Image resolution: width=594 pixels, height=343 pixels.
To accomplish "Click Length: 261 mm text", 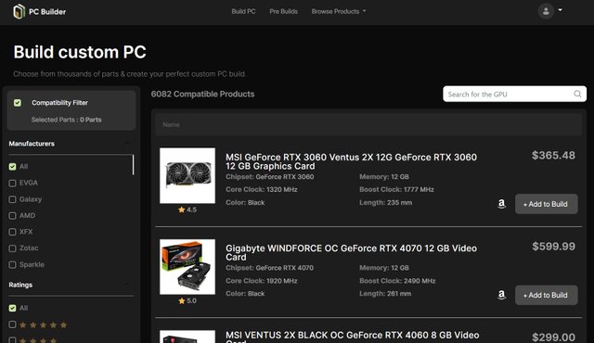I will pos(385,294).
